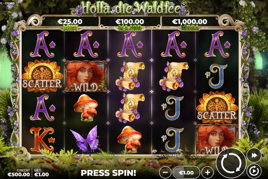Select the €100.00 Major jackpot panel
268x179 pixels.
[x=130, y=24]
